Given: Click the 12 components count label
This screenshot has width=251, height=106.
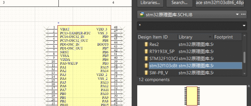Looking at the screenshot, I should click(154, 79).
